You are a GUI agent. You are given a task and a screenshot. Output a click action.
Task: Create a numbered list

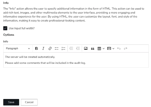63,48
